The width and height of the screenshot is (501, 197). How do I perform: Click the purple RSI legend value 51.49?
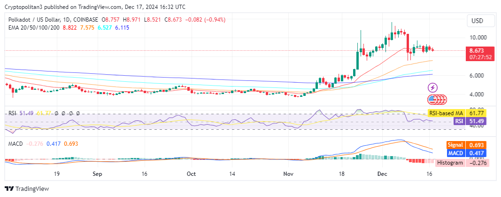click(x=26, y=113)
